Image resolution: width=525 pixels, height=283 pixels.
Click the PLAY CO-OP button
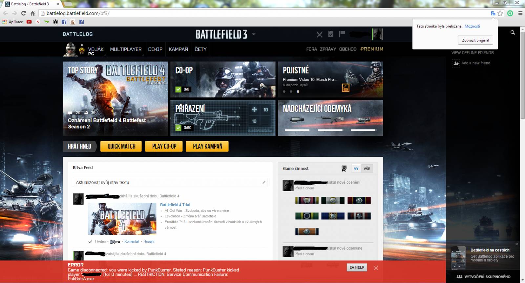click(x=164, y=146)
